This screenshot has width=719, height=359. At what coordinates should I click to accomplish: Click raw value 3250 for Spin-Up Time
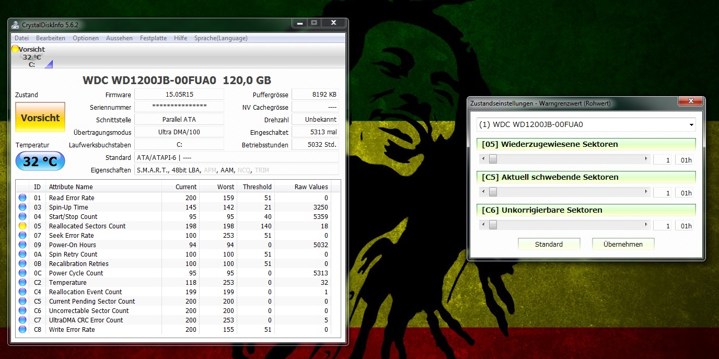click(x=320, y=207)
